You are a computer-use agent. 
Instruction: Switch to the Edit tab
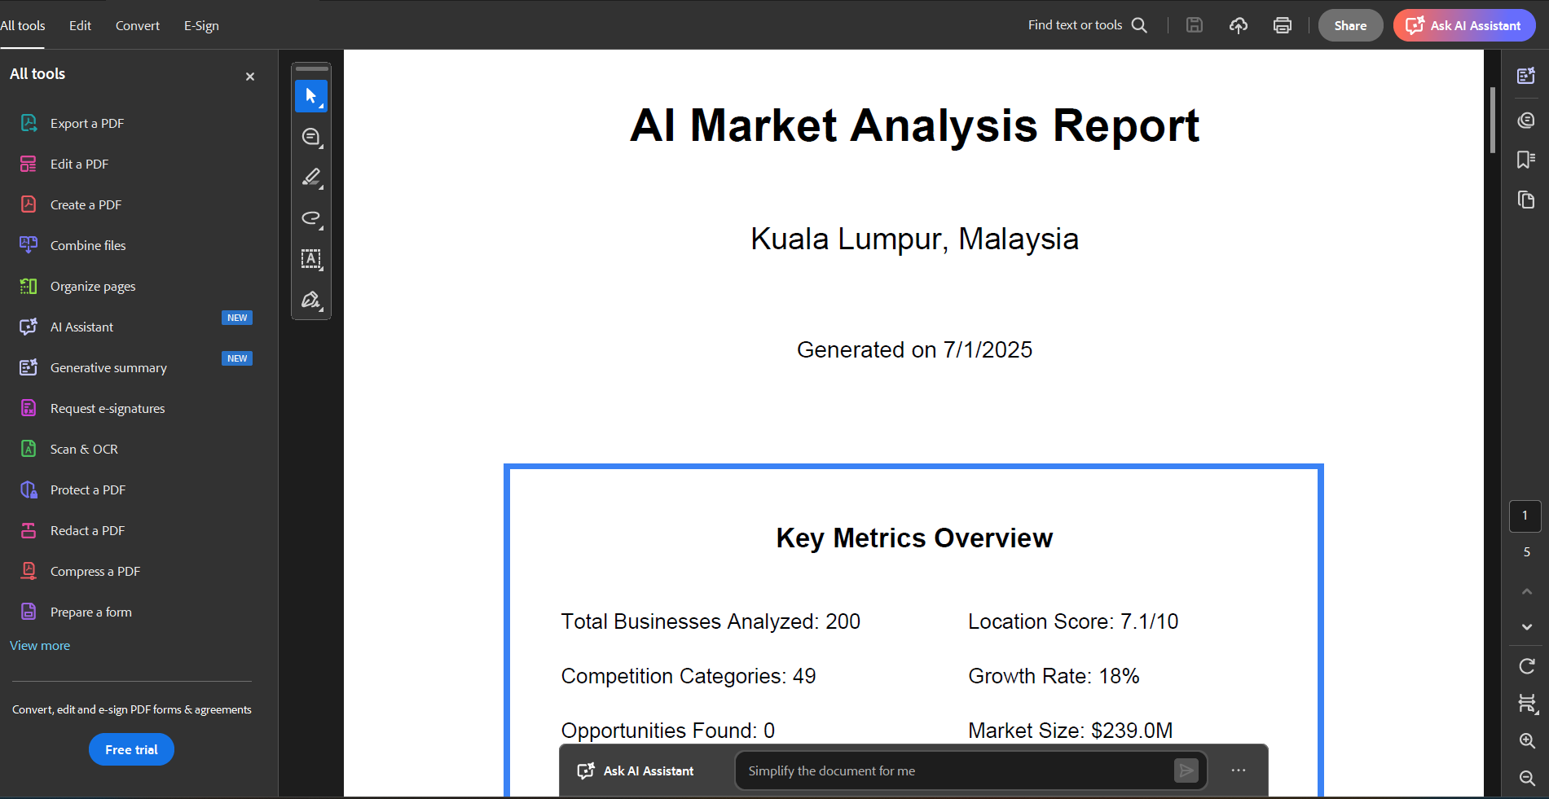click(80, 25)
